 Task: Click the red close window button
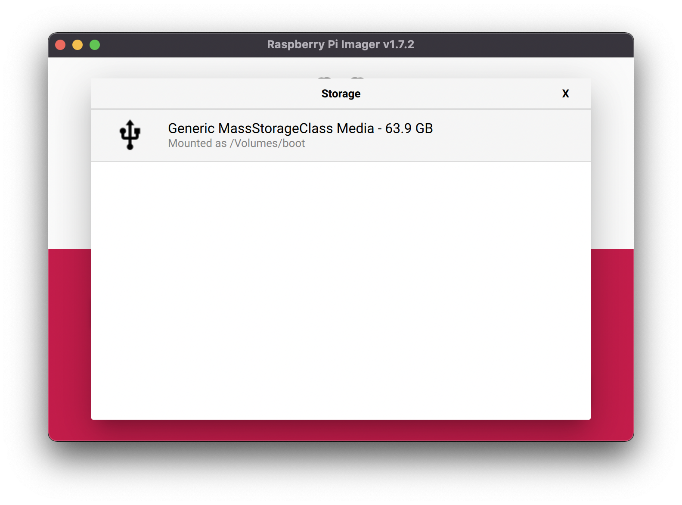60,45
